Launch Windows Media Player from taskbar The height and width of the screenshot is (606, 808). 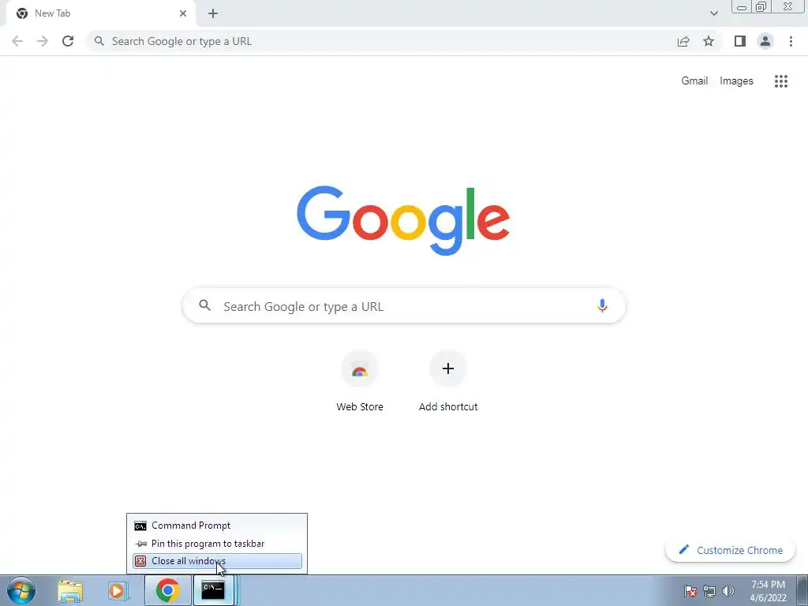pyautogui.click(x=118, y=591)
